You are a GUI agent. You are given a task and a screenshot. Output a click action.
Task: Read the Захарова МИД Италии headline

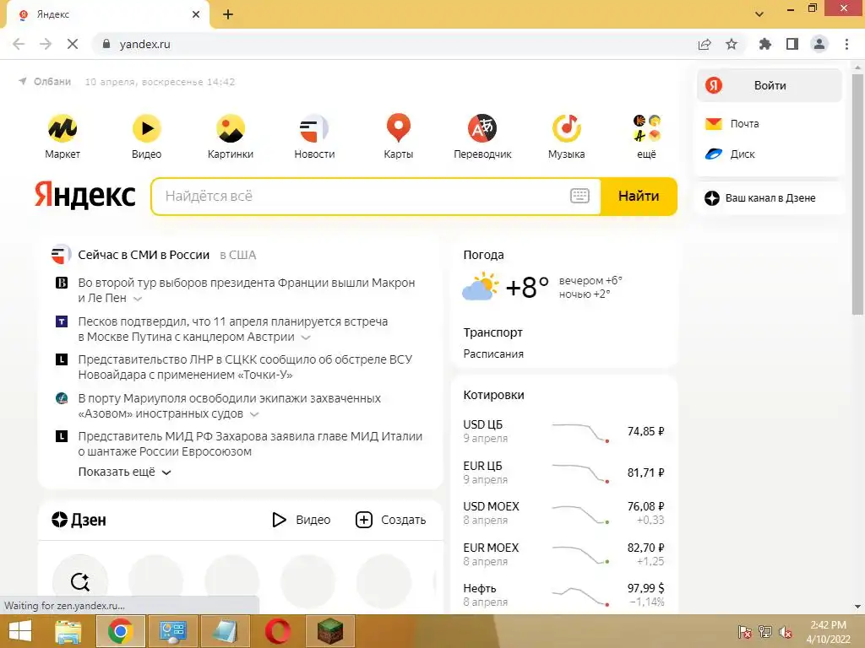coord(250,444)
